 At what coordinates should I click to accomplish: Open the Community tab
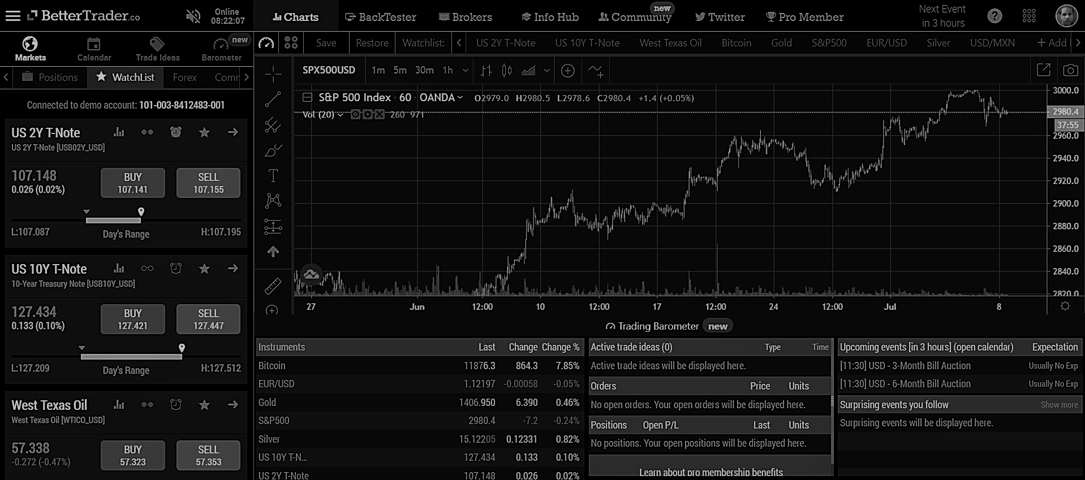635,17
